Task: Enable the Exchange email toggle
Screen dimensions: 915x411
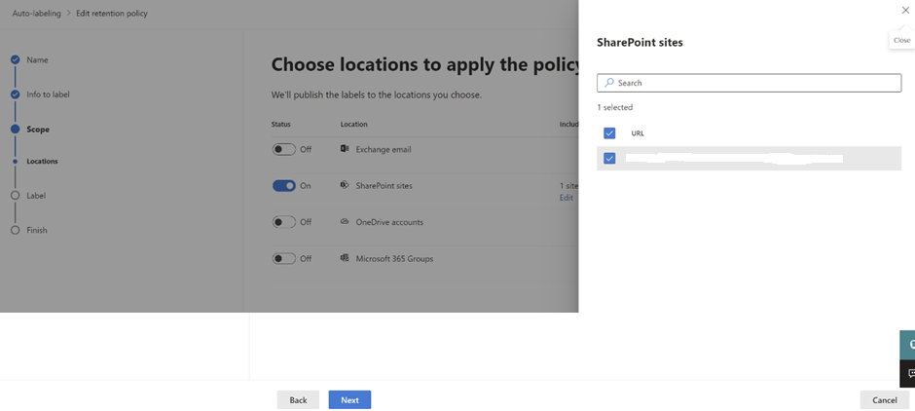Action: pyautogui.click(x=283, y=149)
